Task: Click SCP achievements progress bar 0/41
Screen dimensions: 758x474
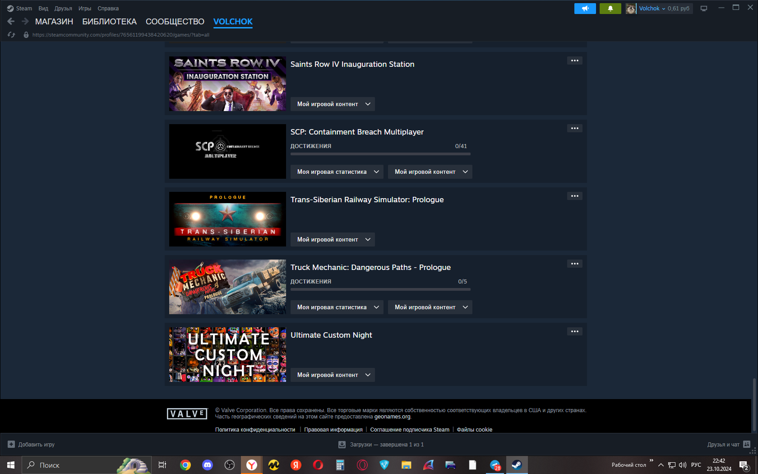Action: [380, 154]
